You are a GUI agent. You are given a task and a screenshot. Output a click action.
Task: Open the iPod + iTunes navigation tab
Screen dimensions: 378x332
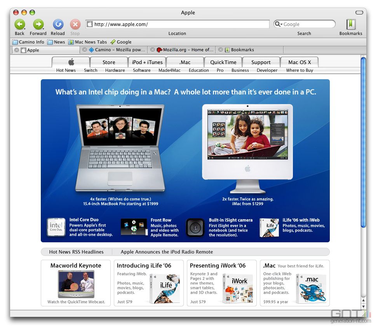point(147,62)
